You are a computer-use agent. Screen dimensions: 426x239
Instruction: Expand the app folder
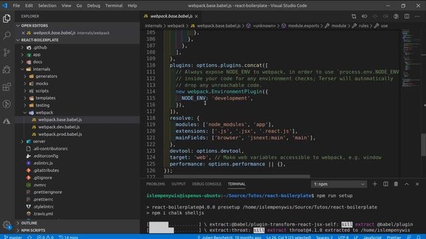(x=77, y=54)
